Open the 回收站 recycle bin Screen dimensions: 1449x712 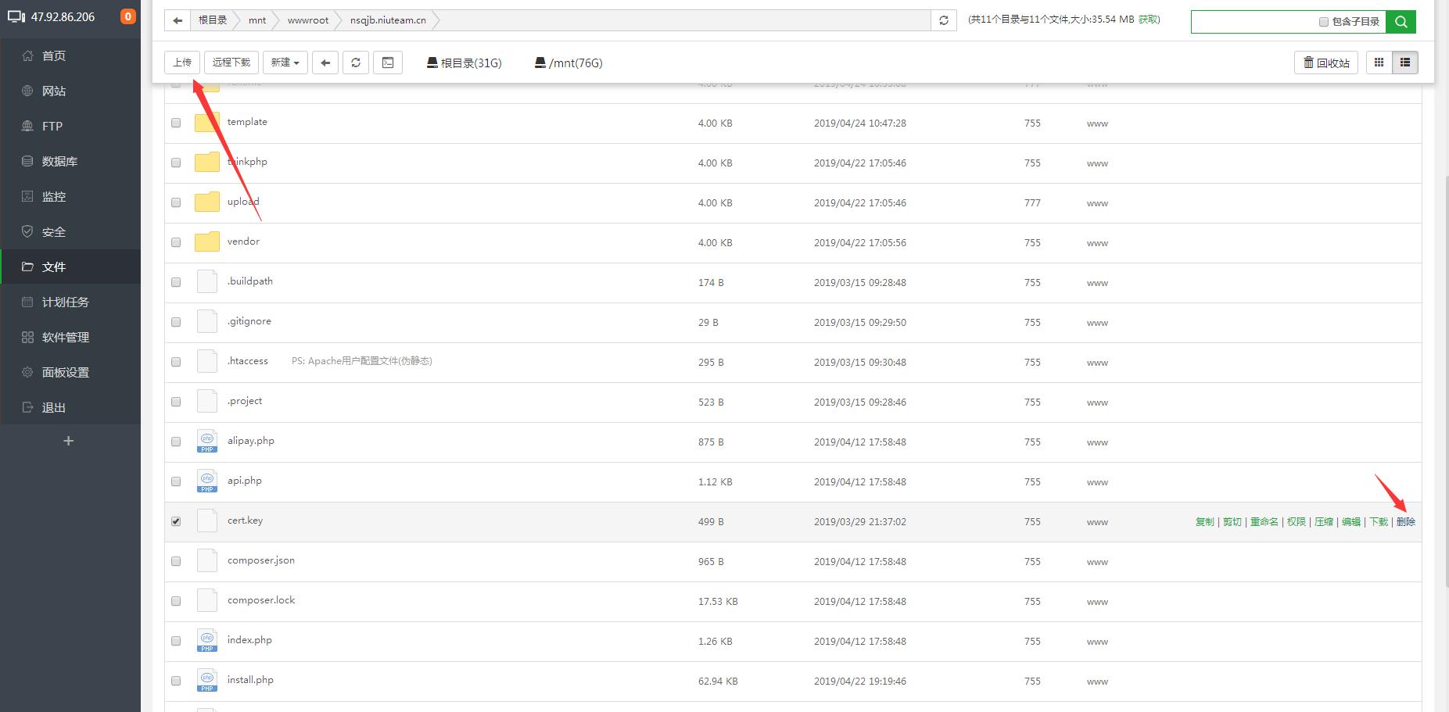pos(1326,63)
